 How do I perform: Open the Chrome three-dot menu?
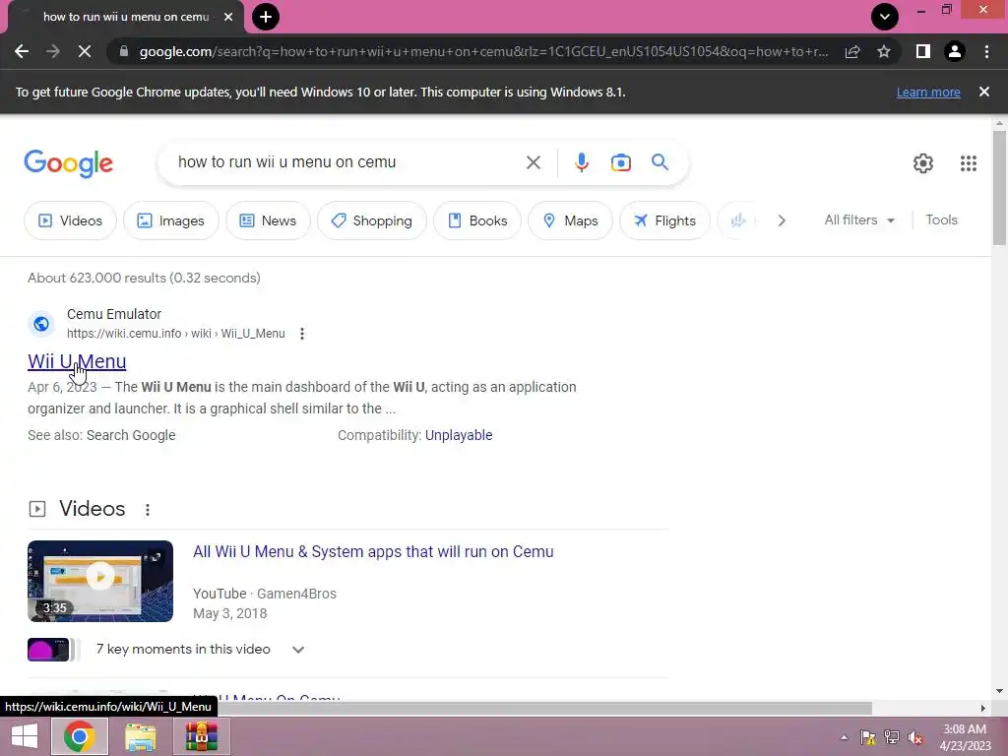986,51
